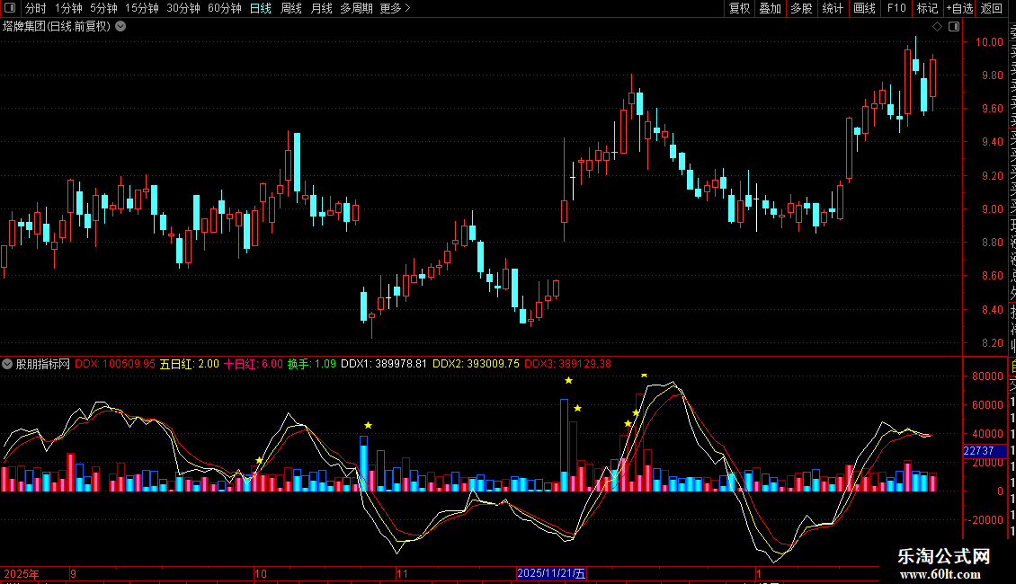Click the tall blue DDX bar under top star
Viewport: 1016px width, 584px height.
coord(565,446)
